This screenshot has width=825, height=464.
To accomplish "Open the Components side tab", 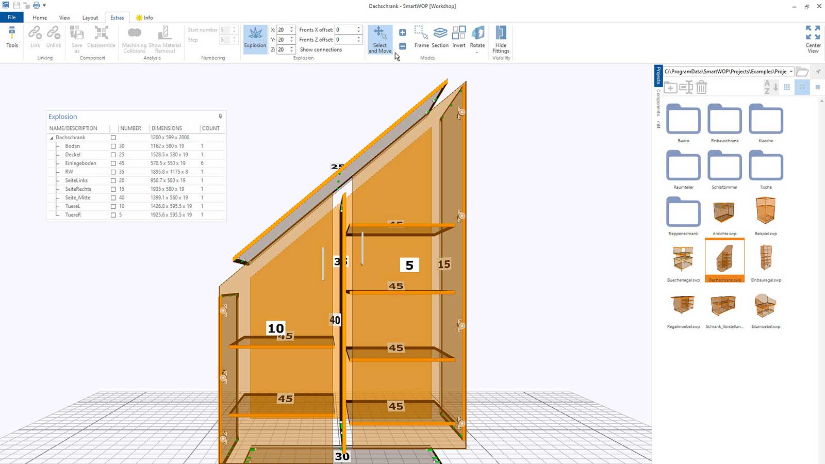I will pyautogui.click(x=658, y=102).
